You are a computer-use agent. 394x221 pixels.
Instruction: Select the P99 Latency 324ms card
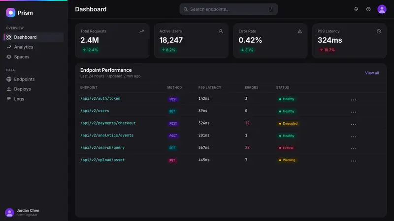349,41
